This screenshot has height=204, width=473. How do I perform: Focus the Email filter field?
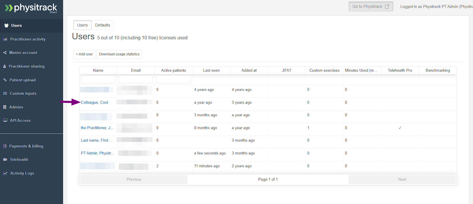click(x=136, y=79)
